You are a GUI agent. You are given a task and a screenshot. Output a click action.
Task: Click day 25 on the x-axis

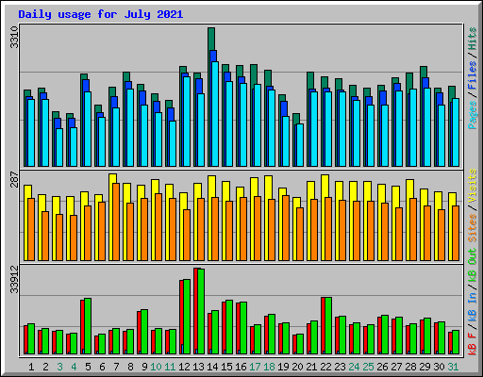368,367
